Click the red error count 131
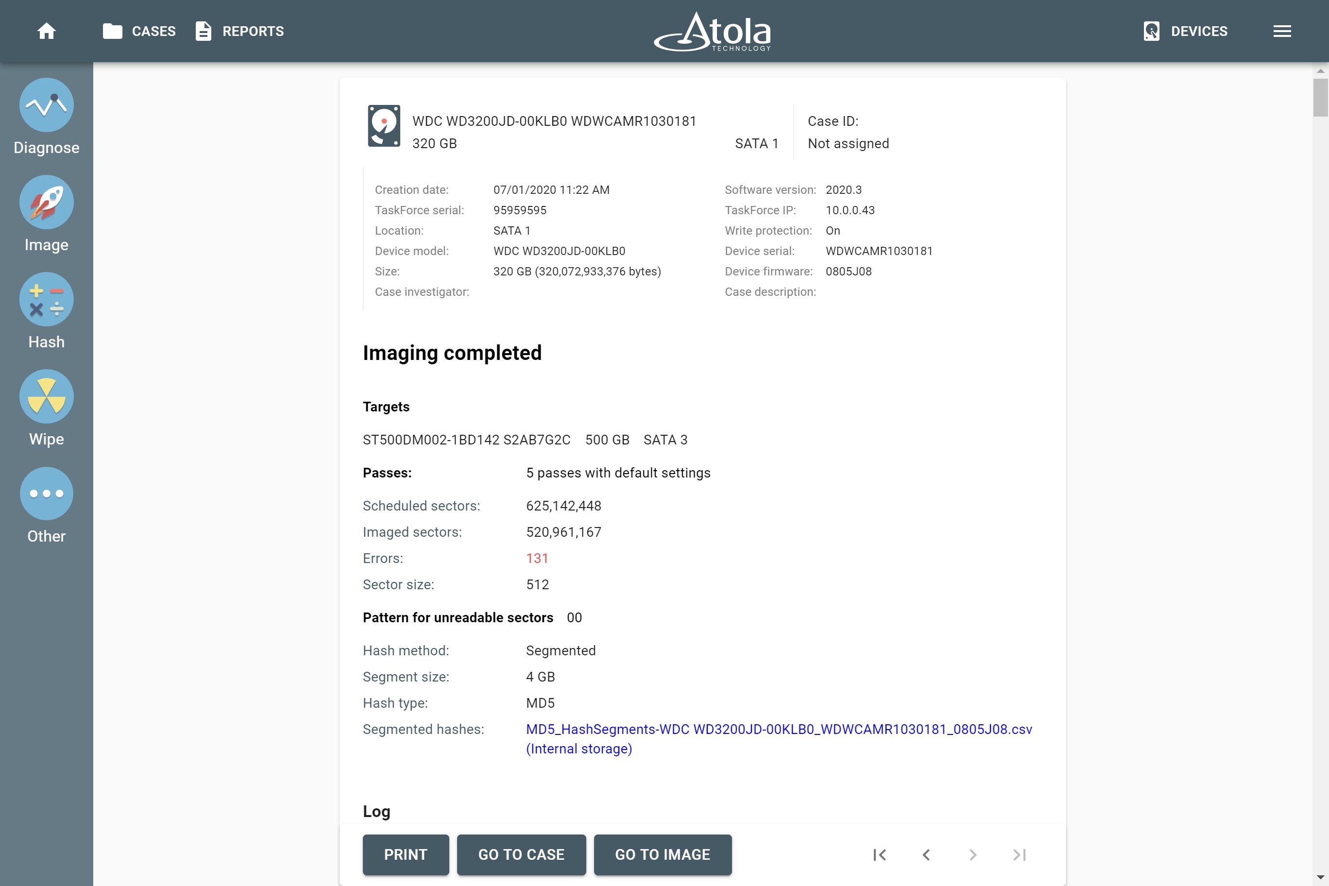1329x886 pixels. [537, 558]
